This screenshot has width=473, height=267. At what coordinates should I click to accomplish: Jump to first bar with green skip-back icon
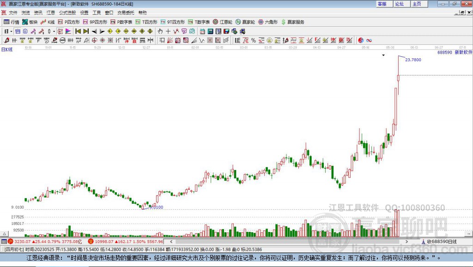coord(78,31)
